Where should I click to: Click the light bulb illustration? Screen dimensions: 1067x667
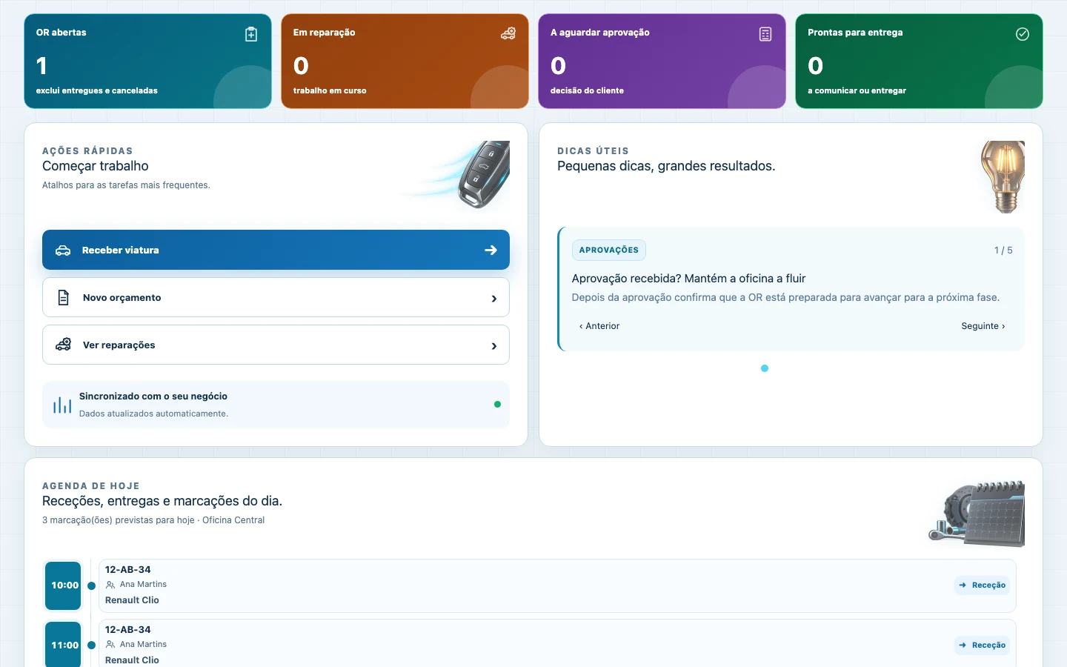pos(1003,176)
